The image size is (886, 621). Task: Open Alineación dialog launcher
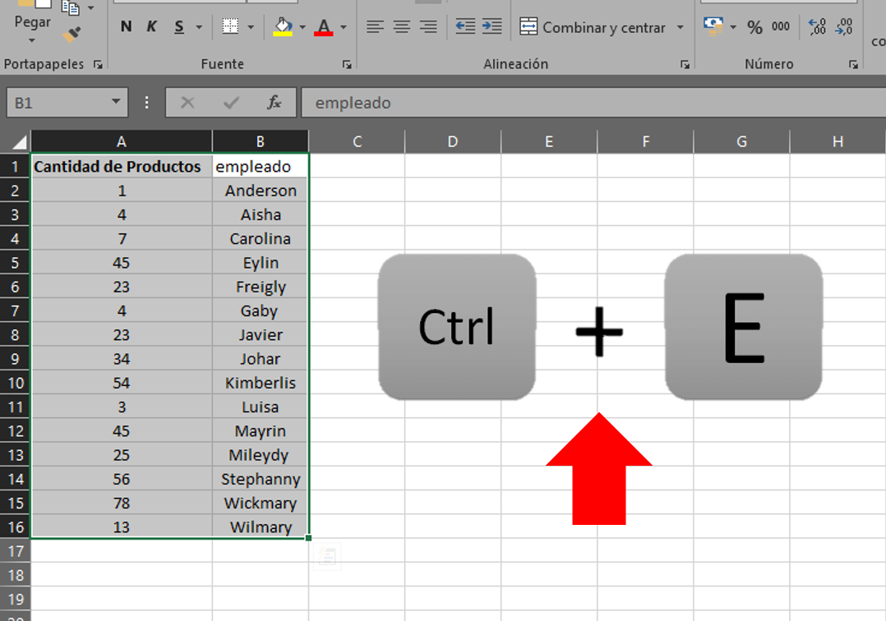point(685,65)
